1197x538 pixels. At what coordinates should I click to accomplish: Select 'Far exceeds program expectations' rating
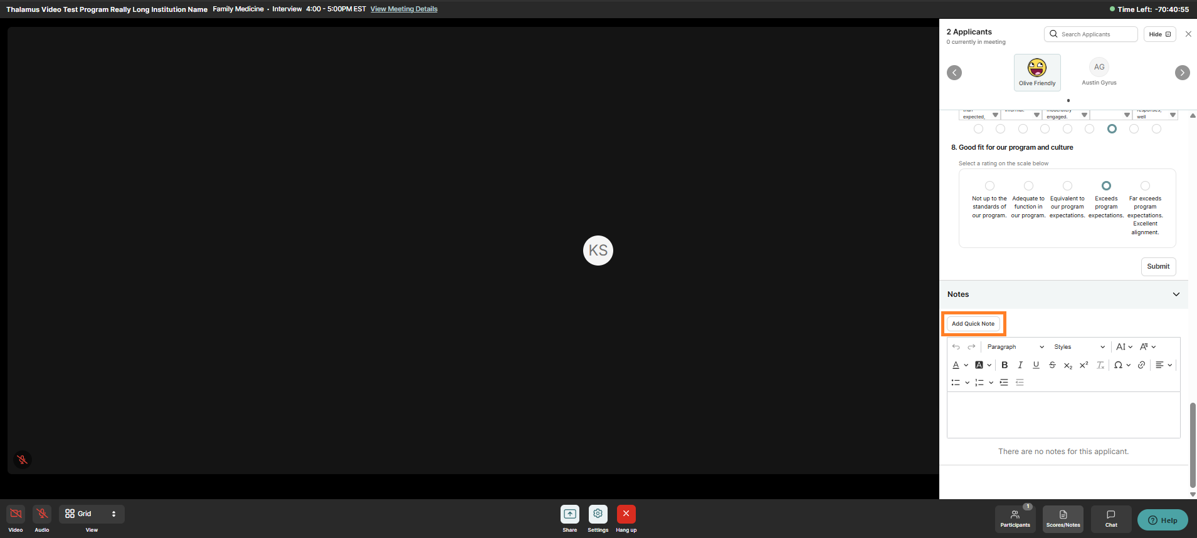(1145, 186)
